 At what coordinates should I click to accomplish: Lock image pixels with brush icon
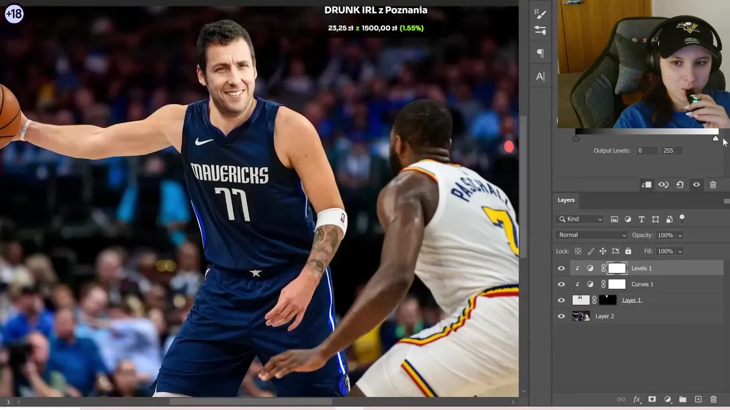click(x=590, y=251)
